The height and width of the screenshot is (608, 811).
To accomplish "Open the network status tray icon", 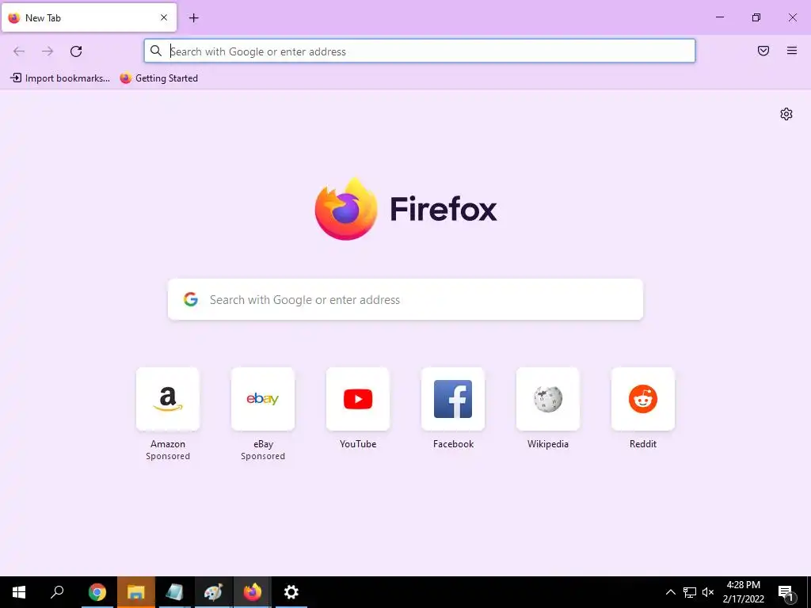I will [690, 592].
